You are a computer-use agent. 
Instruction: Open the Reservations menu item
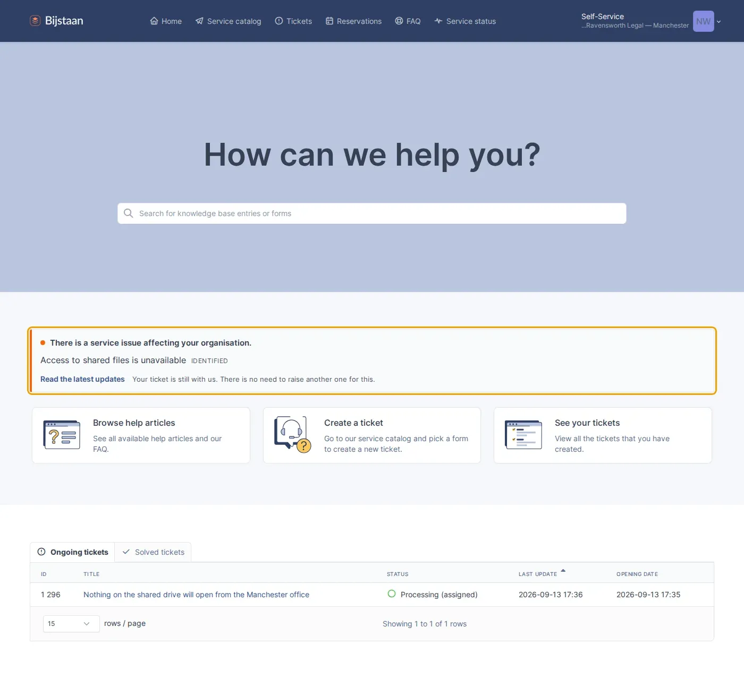(353, 21)
